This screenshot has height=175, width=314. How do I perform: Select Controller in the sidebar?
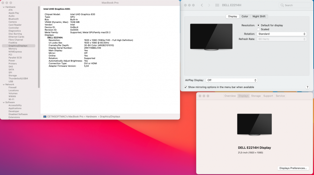[14, 28]
